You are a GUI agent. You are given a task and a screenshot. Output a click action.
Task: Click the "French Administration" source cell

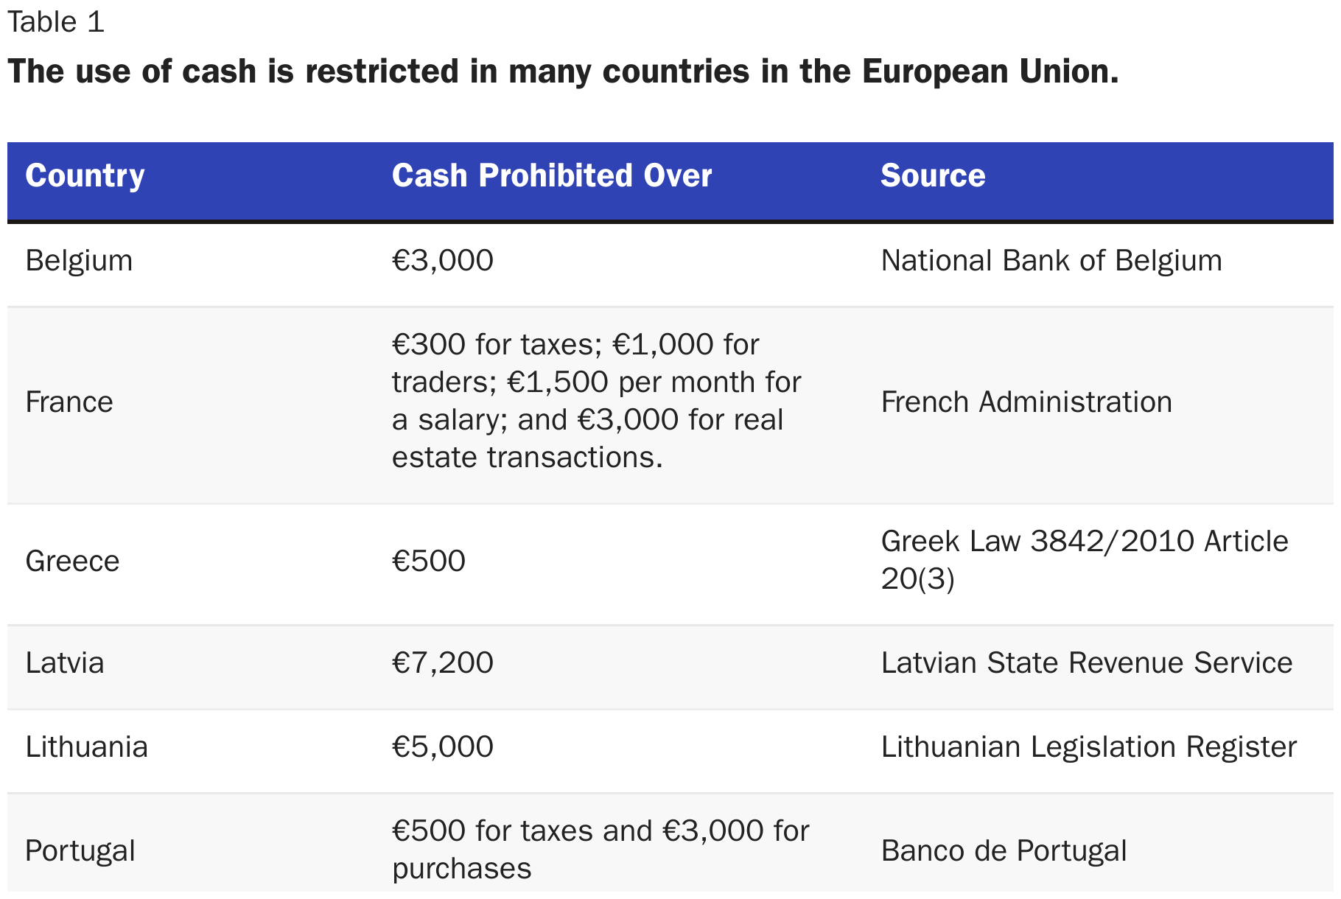(1026, 402)
